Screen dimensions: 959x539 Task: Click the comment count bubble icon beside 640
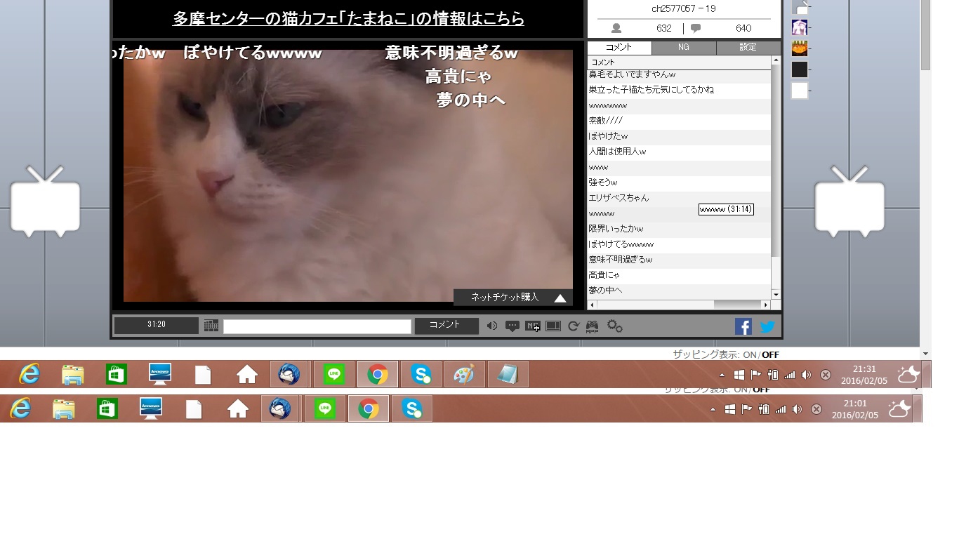[x=696, y=28]
